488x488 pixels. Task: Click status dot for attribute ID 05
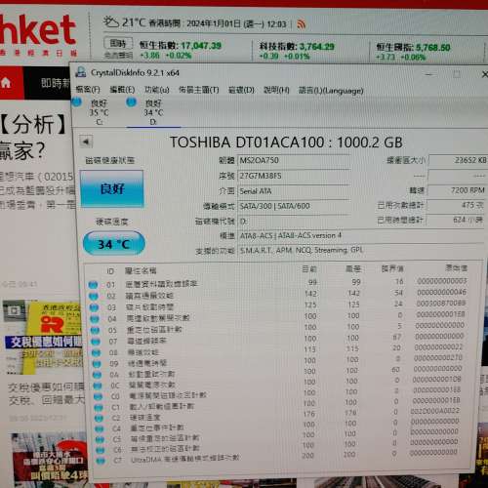coord(95,330)
